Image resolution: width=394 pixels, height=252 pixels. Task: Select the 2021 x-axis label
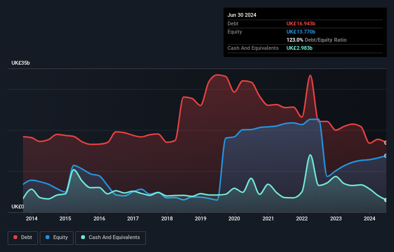268,218
